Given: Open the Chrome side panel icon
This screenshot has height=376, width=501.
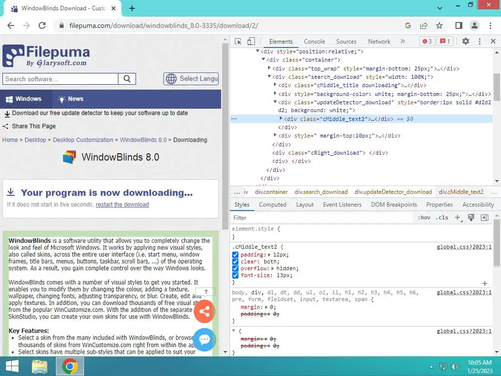Looking at the screenshot, I should [x=459, y=25].
